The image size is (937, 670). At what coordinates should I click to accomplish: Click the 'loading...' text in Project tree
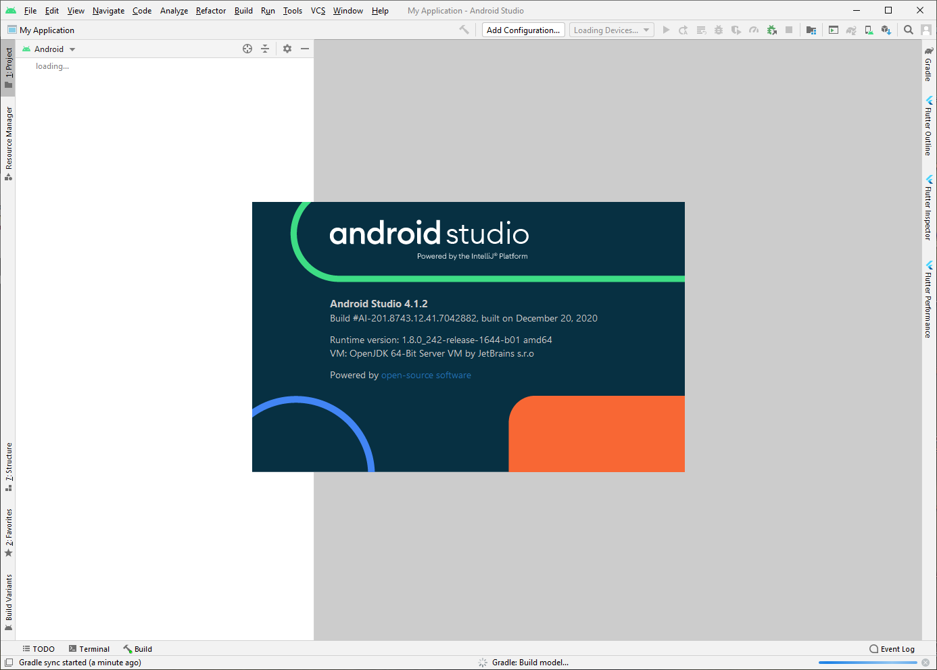pyautogui.click(x=52, y=66)
